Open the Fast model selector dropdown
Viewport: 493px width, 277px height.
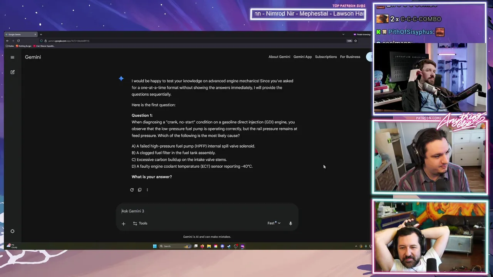[x=274, y=223]
